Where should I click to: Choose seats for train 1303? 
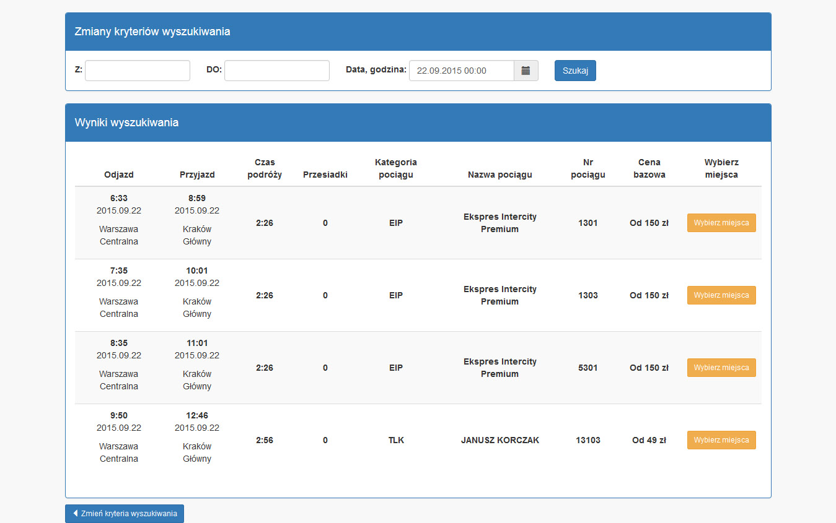click(x=721, y=295)
